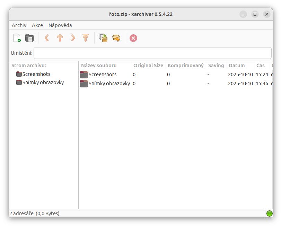Extract files from foto.zip
Viewport: 282px width, 227px height.
click(x=116, y=38)
